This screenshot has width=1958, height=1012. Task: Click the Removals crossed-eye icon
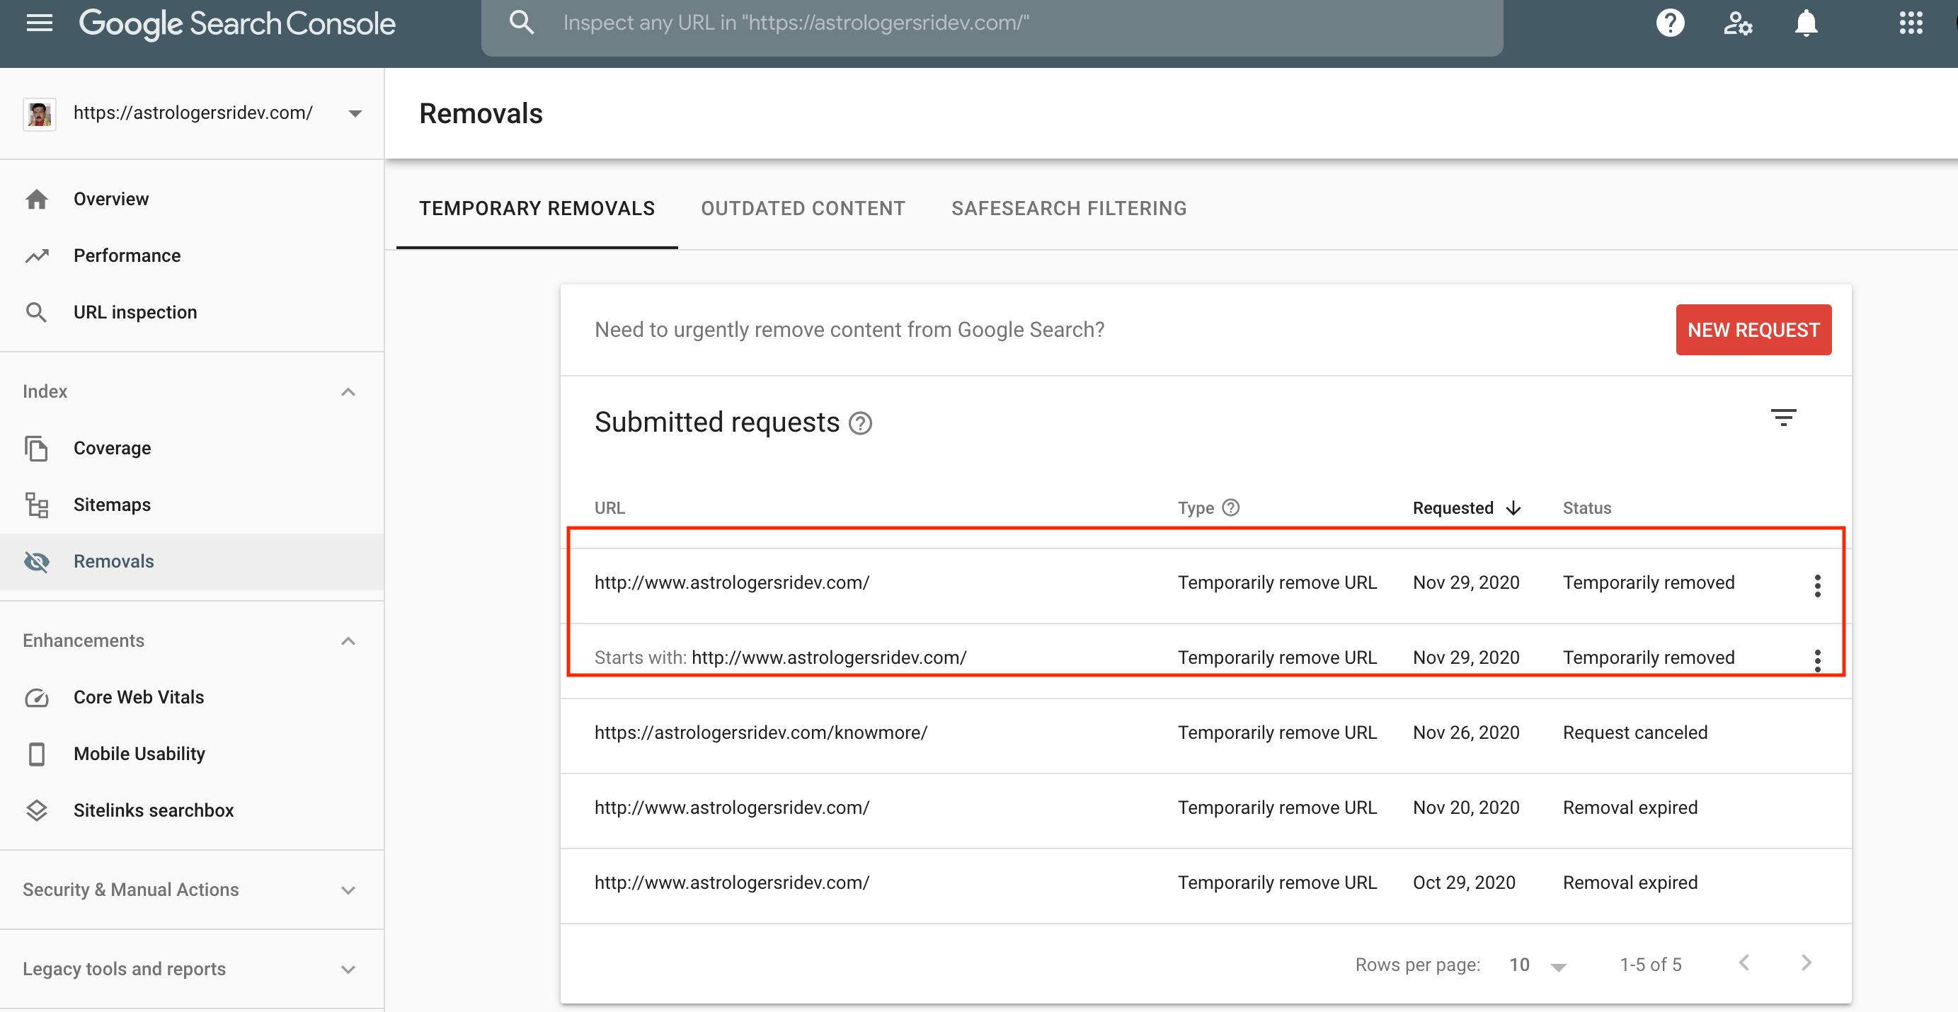click(x=37, y=561)
